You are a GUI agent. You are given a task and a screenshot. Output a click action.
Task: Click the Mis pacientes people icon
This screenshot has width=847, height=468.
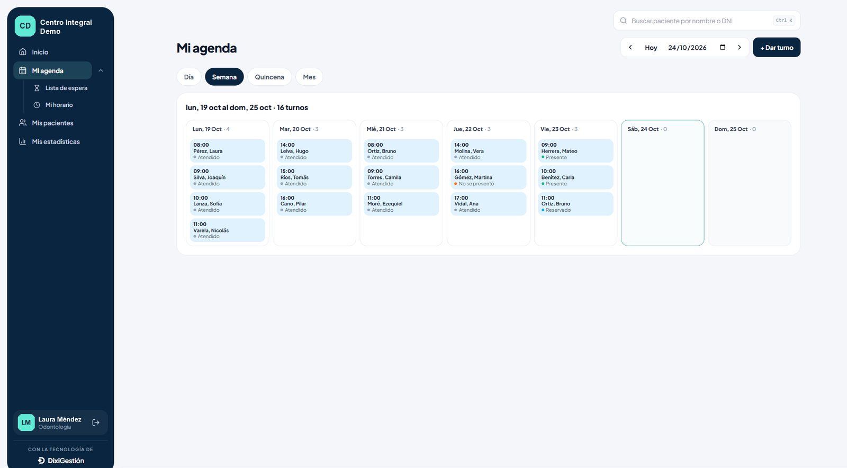(23, 123)
